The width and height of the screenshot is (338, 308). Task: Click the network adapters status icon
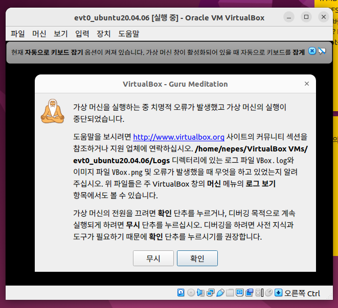210,293
